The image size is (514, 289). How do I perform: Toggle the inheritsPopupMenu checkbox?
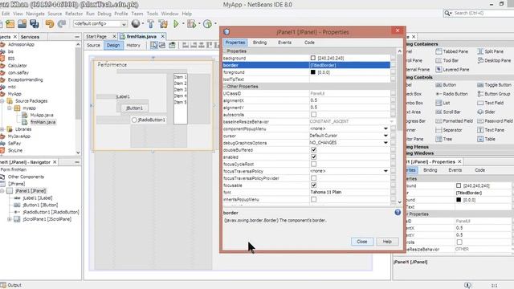[314, 199]
